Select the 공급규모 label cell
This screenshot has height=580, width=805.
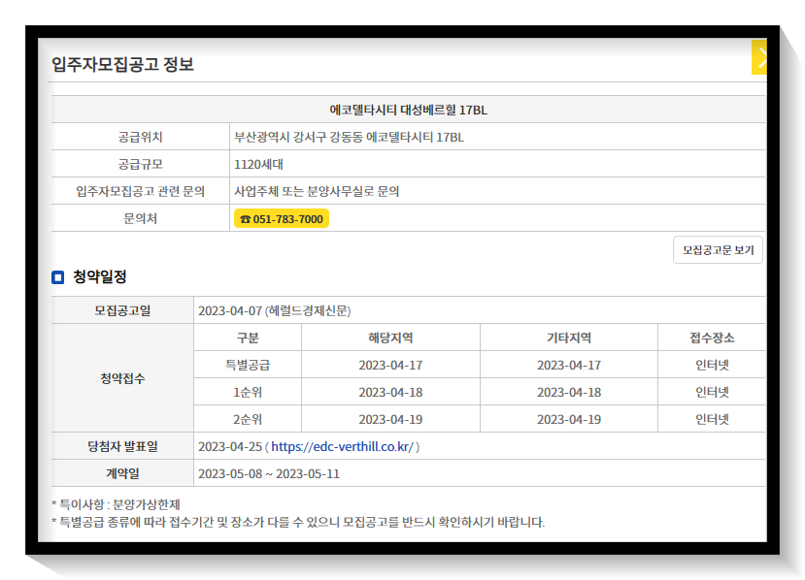coord(140,164)
